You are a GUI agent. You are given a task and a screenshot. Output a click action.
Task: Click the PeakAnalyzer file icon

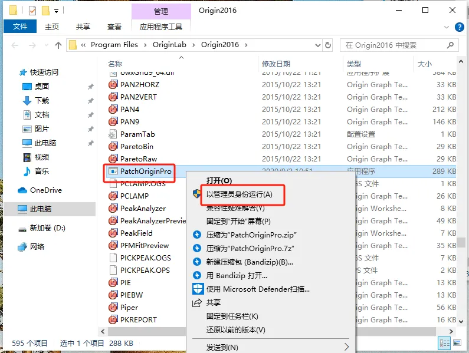(x=113, y=209)
